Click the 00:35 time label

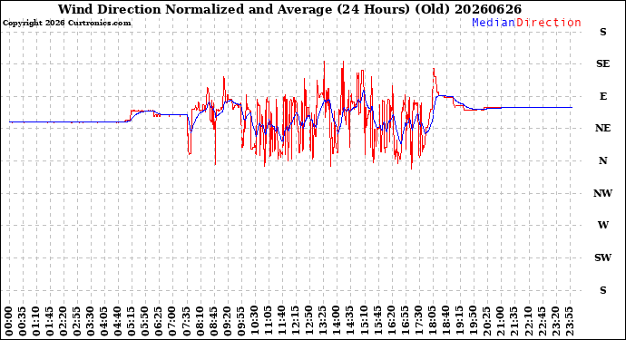23,321
